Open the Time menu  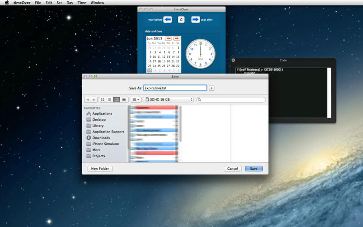(82, 3)
